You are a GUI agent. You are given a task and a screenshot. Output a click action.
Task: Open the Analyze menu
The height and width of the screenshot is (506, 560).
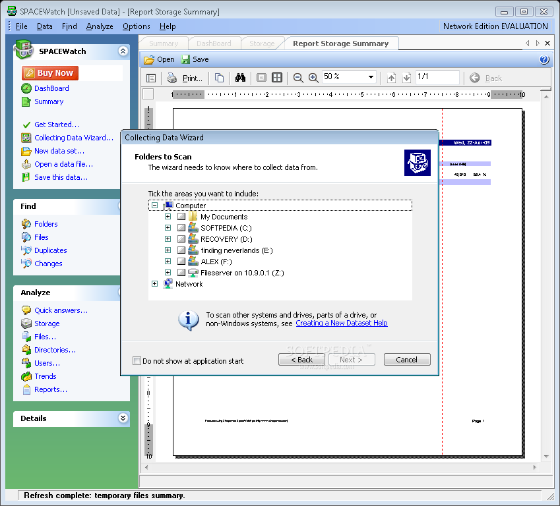[x=100, y=26]
